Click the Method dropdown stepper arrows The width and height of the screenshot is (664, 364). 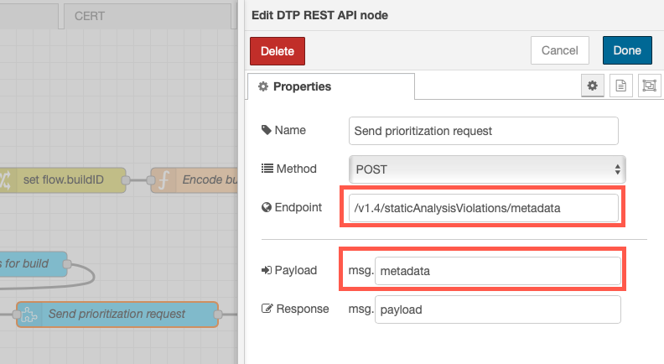click(x=617, y=169)
